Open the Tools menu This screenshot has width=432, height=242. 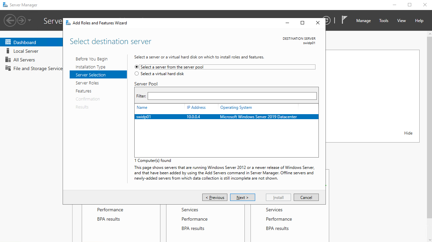[383, 20]
